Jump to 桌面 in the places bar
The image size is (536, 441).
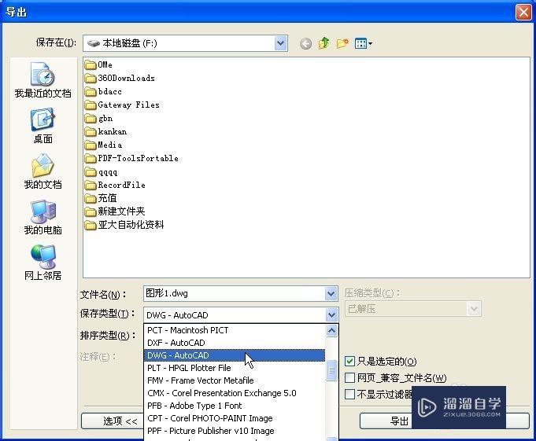coord(43,126)
